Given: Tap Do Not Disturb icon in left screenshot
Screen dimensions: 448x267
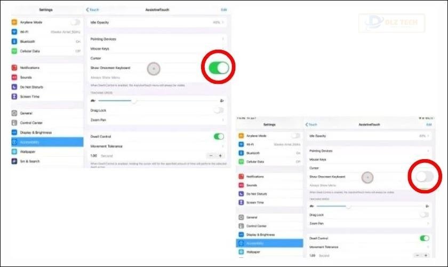Looking at the screenshot, I should point(14,87).
